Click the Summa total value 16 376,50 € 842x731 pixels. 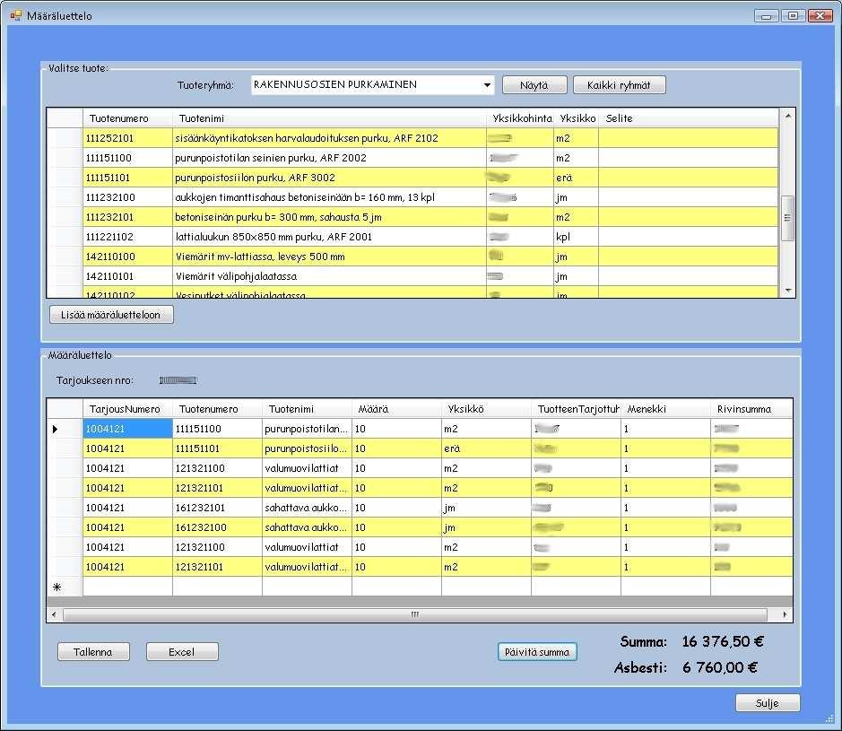click(x=723, y=641)
